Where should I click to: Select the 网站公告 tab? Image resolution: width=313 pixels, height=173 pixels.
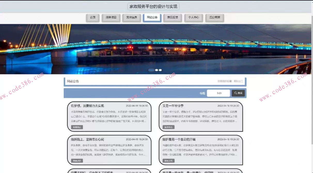tap(152, 18)
